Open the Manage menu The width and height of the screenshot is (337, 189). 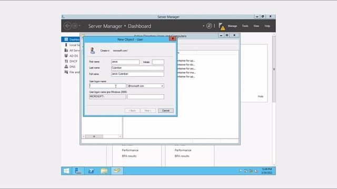[232, 26]
